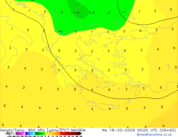This screenshot has height=137, width=178.
Task: Click the legend label 54
Action: pos(81,136)
